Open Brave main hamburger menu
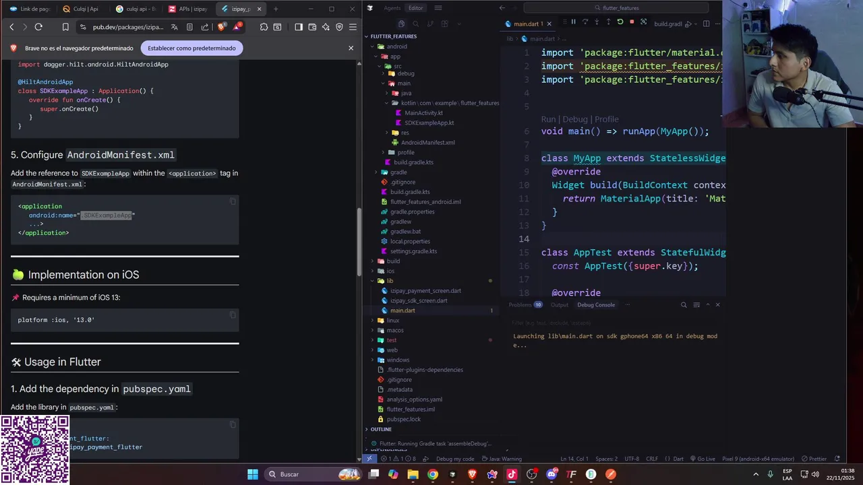This screenshot has width=863, height=485. (353, 27)
